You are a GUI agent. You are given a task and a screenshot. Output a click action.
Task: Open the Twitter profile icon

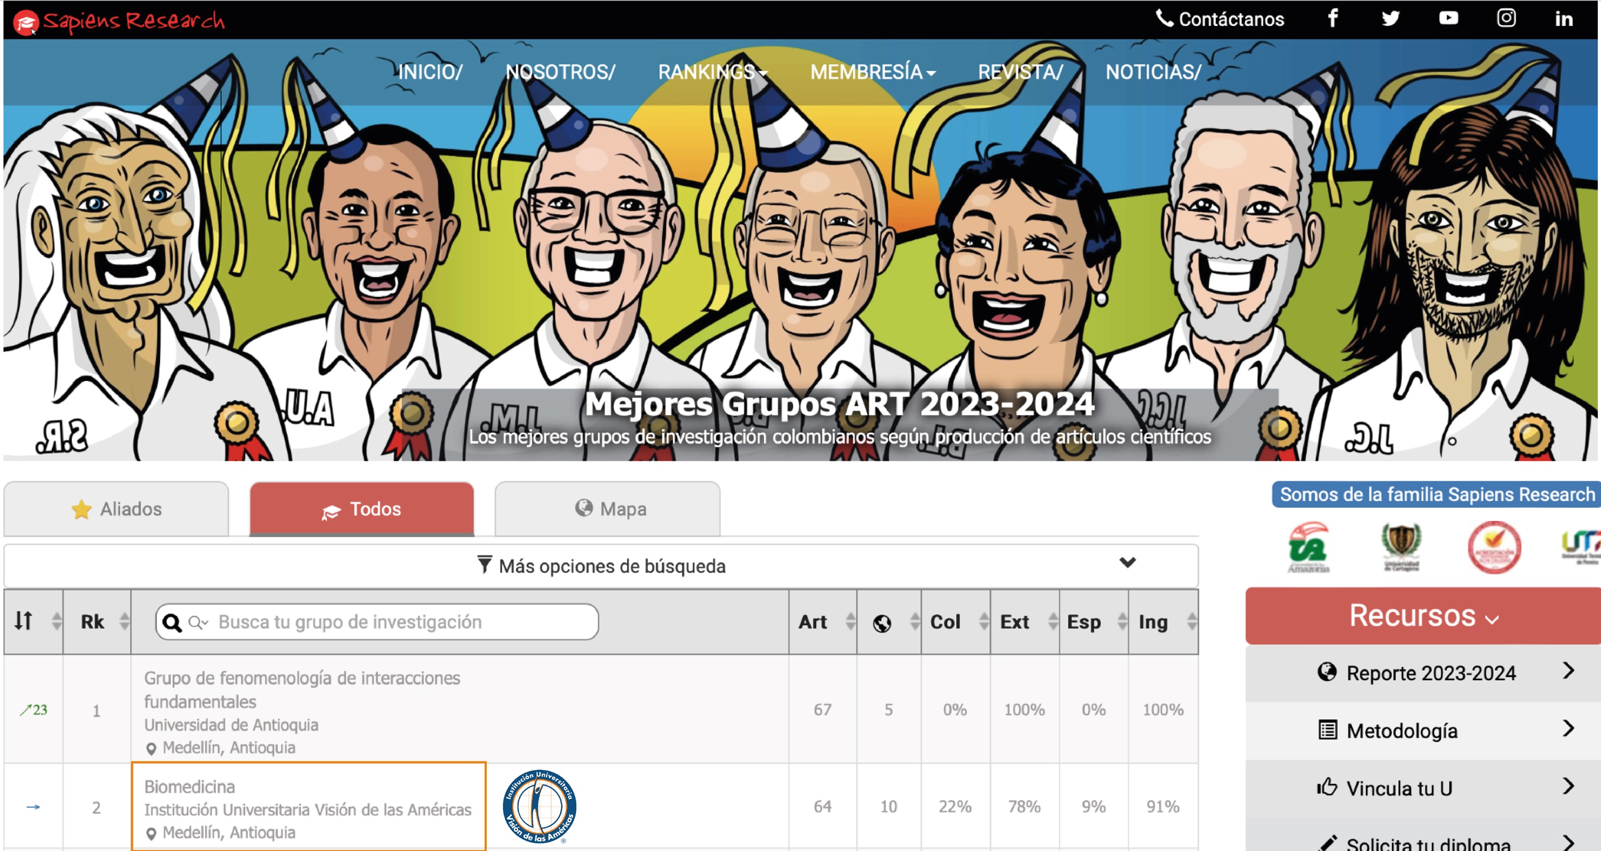[x=1390, y=19]
